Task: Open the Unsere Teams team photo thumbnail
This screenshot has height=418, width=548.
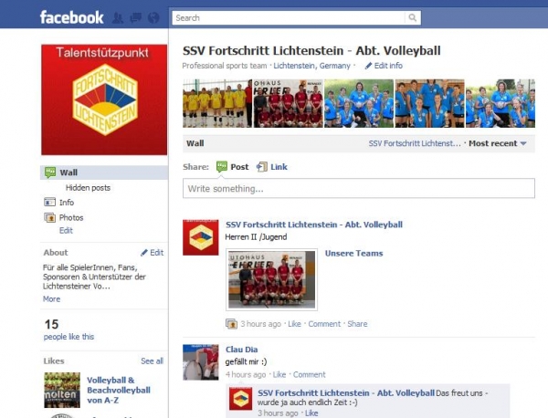Action: pyautogui.click(x=271, y=279)
